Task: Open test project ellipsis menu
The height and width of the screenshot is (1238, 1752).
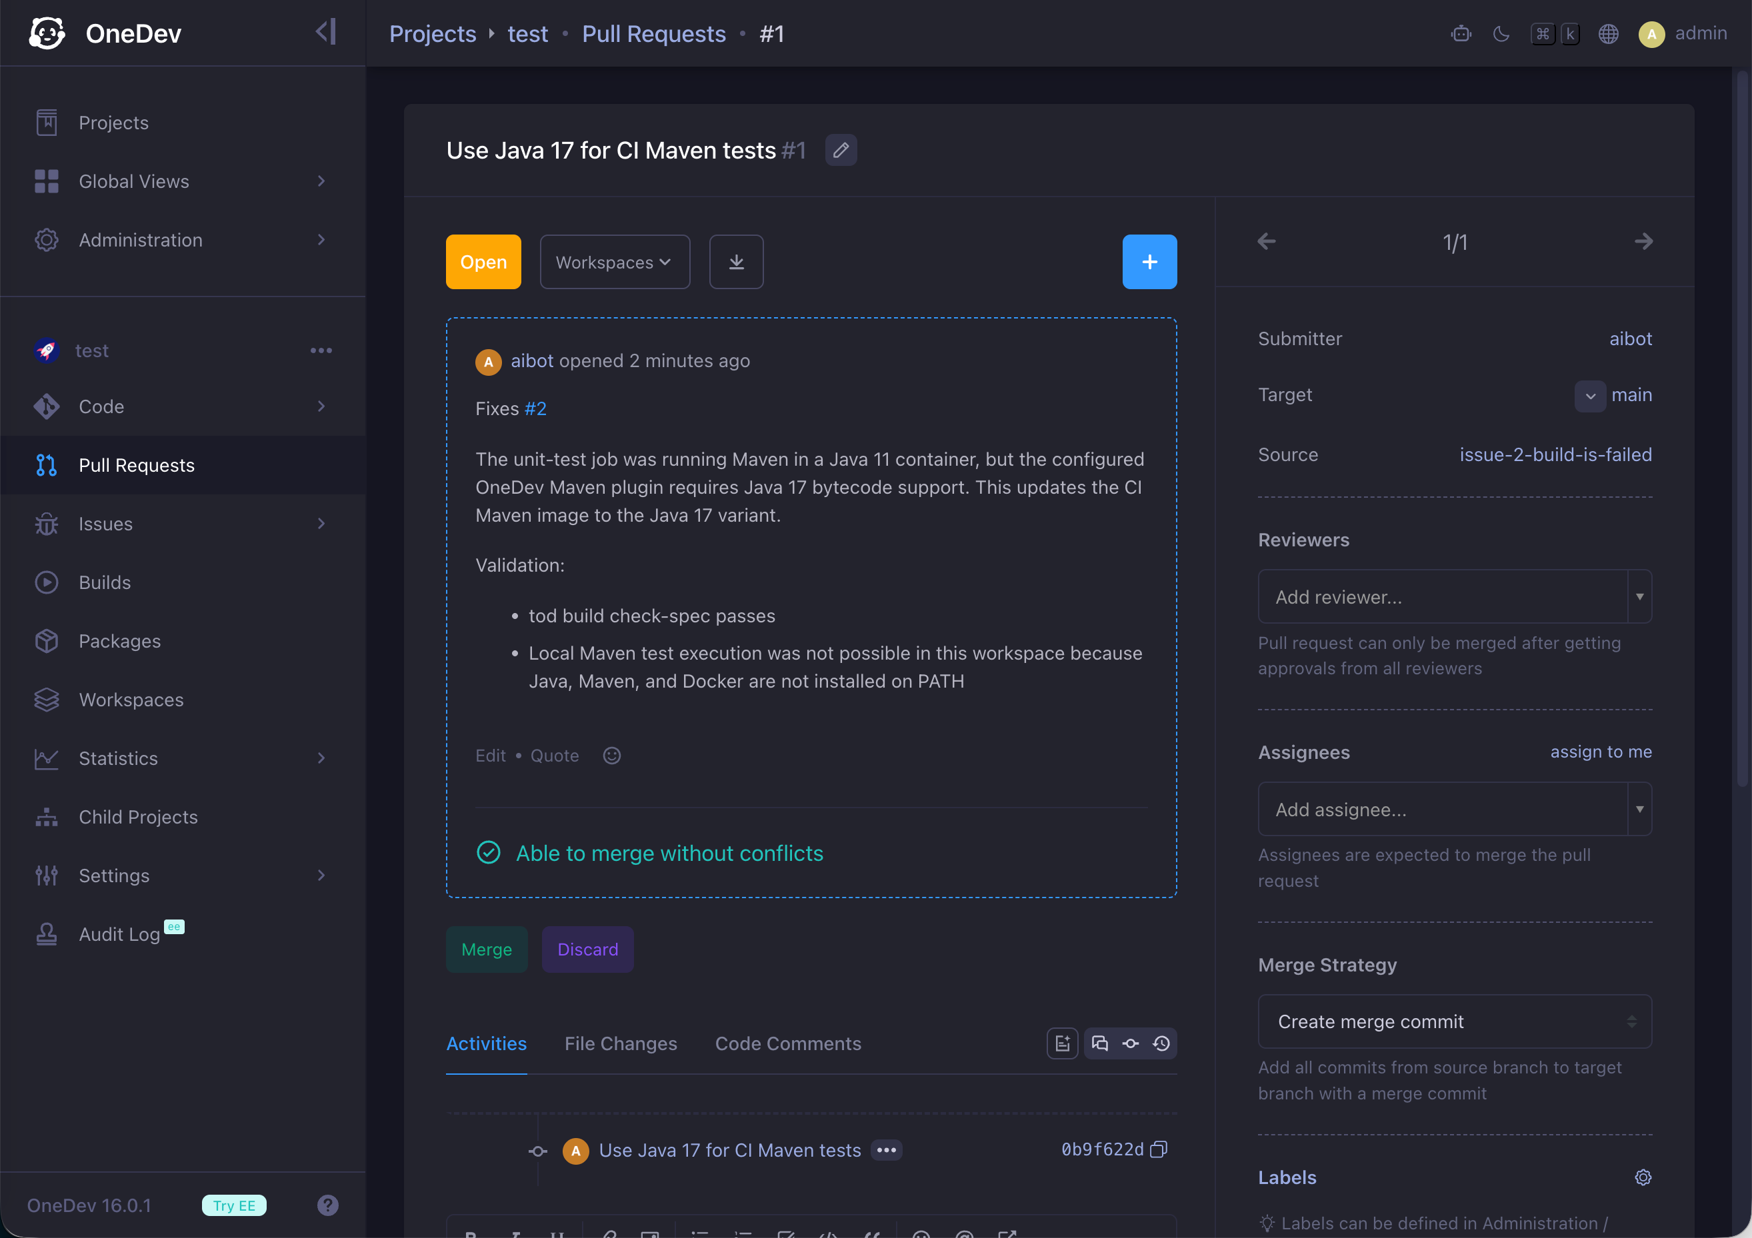Action: [321, 350]
